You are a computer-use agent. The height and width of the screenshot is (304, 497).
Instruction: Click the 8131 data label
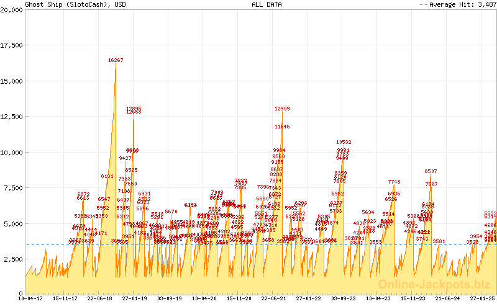click(x=107, y=176)
